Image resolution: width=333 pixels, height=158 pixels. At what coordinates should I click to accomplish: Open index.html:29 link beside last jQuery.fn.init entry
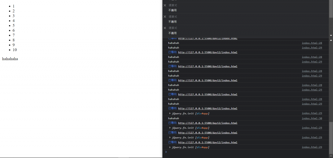coord(312,147)
